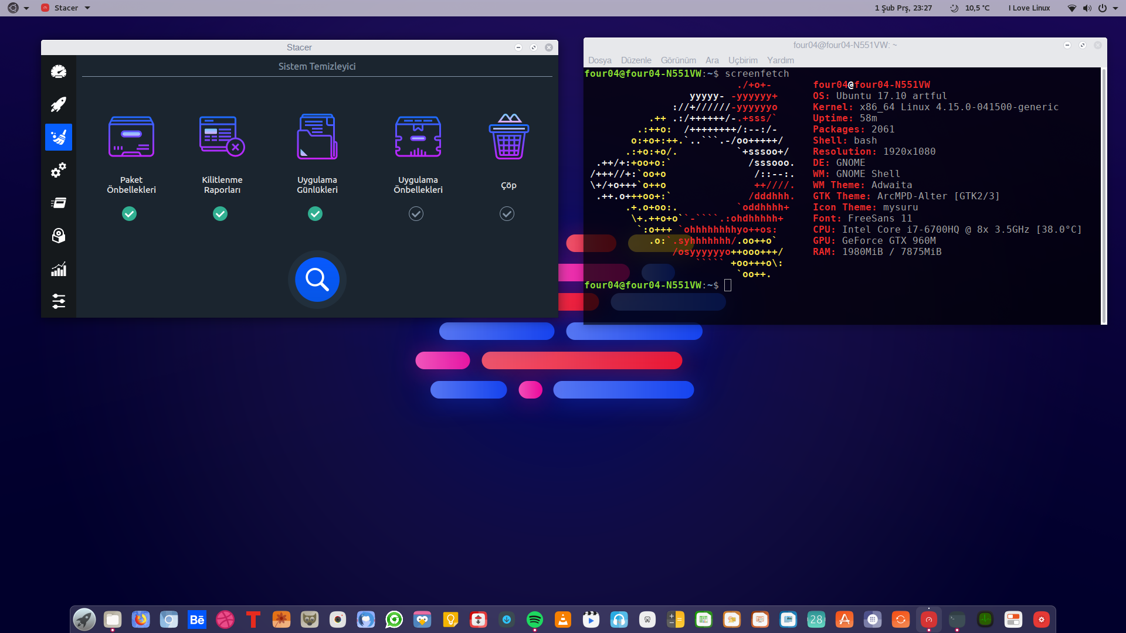Screen dimensions: 1126x633
Task: Expand the Stacer app menu in top bar
Action: click(x=66, y=8)
